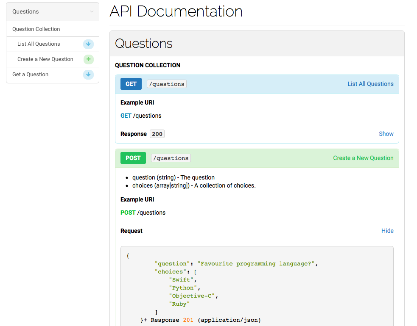Select Create a New Question in the sidebar
The image size is (417, 326).
tap(45, 59)
